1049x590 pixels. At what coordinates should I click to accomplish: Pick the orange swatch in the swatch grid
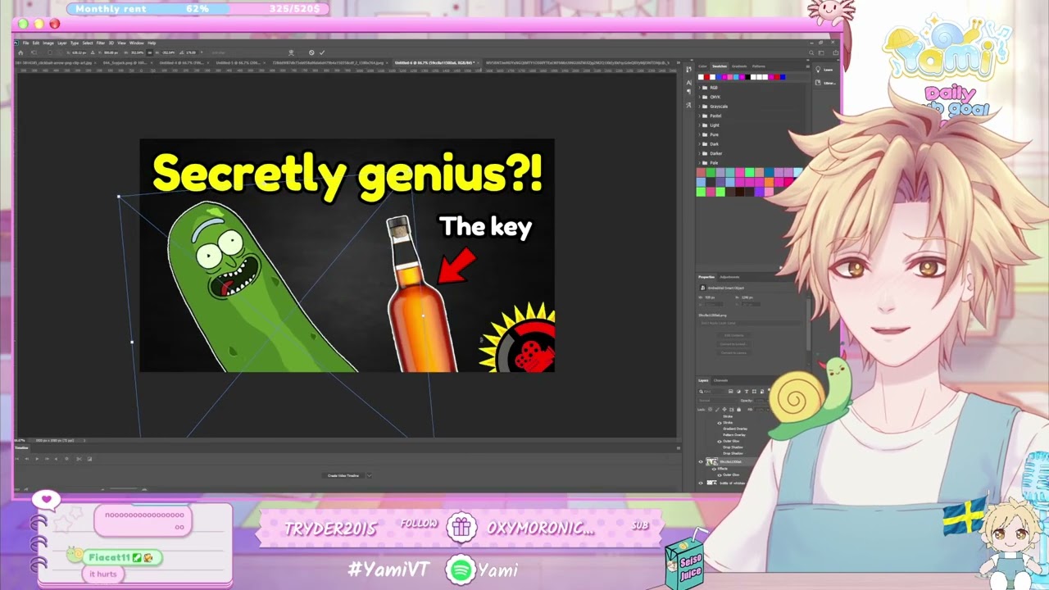(769, 182)
